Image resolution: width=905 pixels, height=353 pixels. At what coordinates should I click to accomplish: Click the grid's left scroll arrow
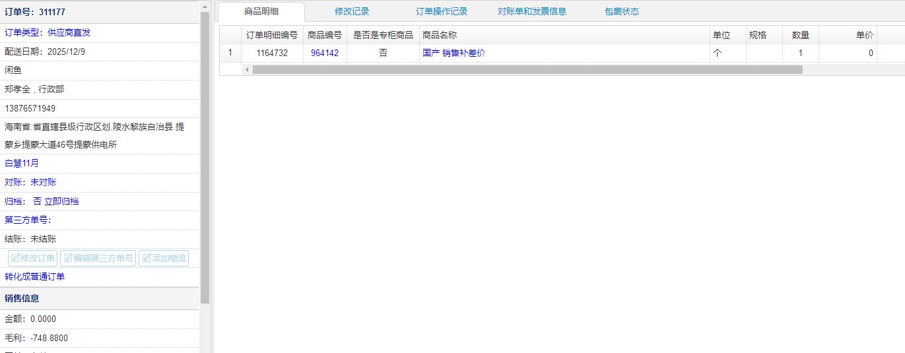[247, 69]
